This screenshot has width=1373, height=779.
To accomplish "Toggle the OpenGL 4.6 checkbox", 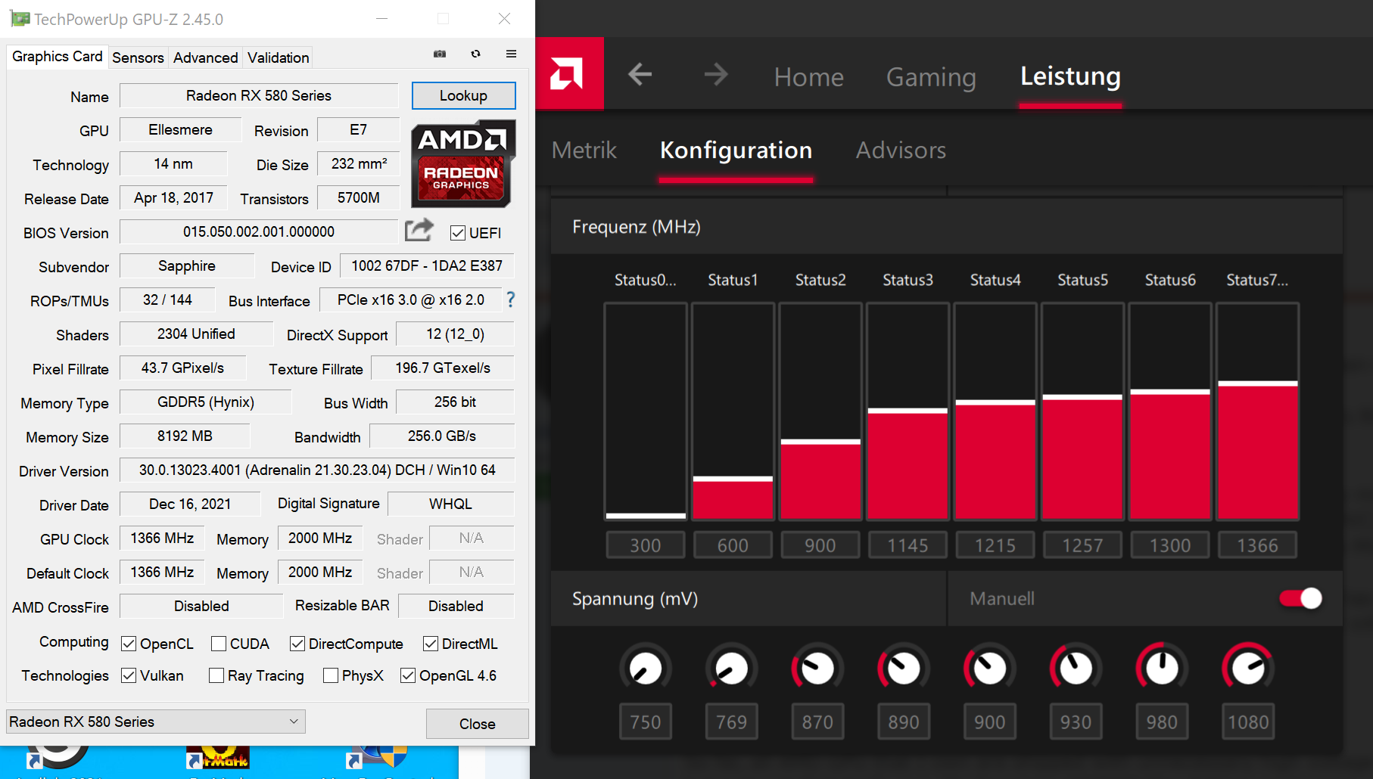I will (x=408, y=675).
